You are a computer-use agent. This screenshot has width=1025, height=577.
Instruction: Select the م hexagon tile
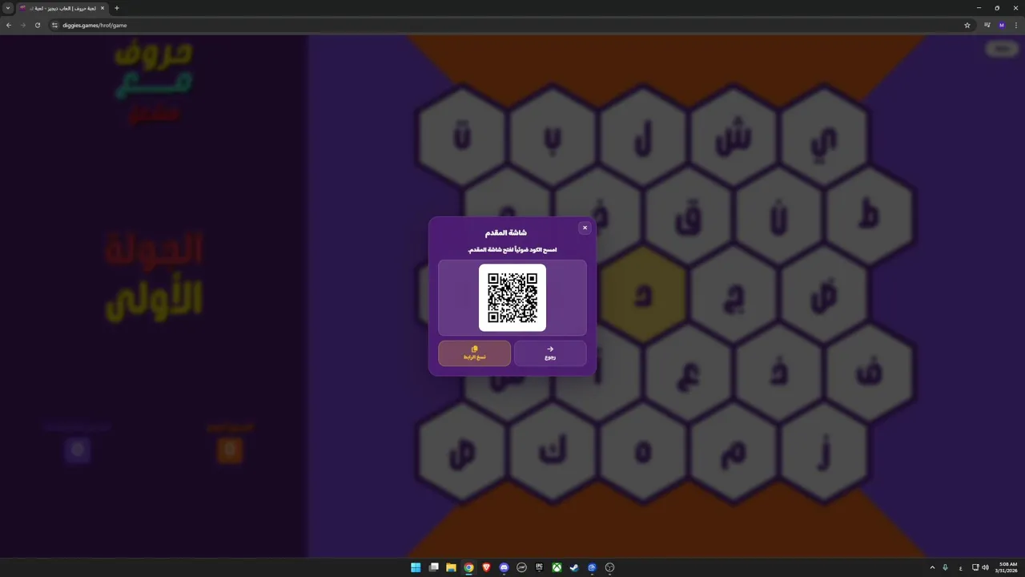(734, 452)
